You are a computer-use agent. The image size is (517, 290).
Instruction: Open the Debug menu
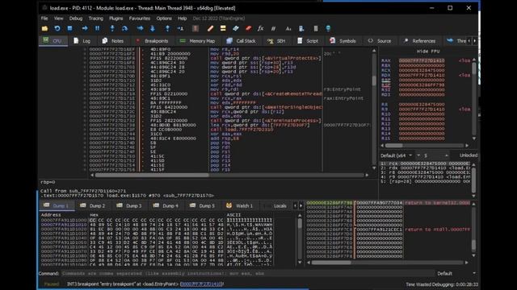click(76, 19)
